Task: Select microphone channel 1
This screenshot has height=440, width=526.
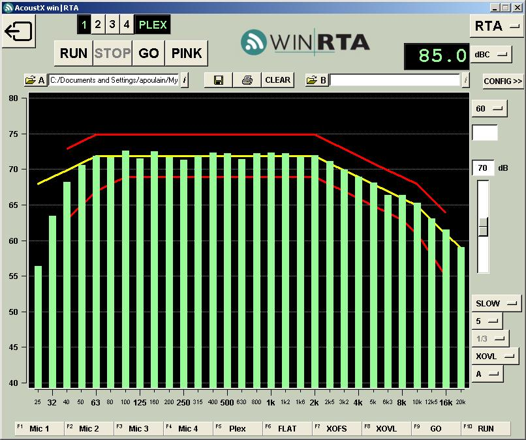Action: 84,25
